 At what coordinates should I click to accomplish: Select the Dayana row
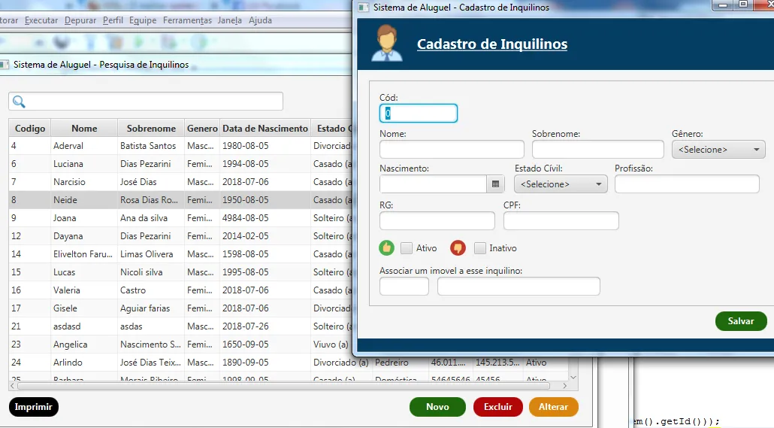(180, 236)
